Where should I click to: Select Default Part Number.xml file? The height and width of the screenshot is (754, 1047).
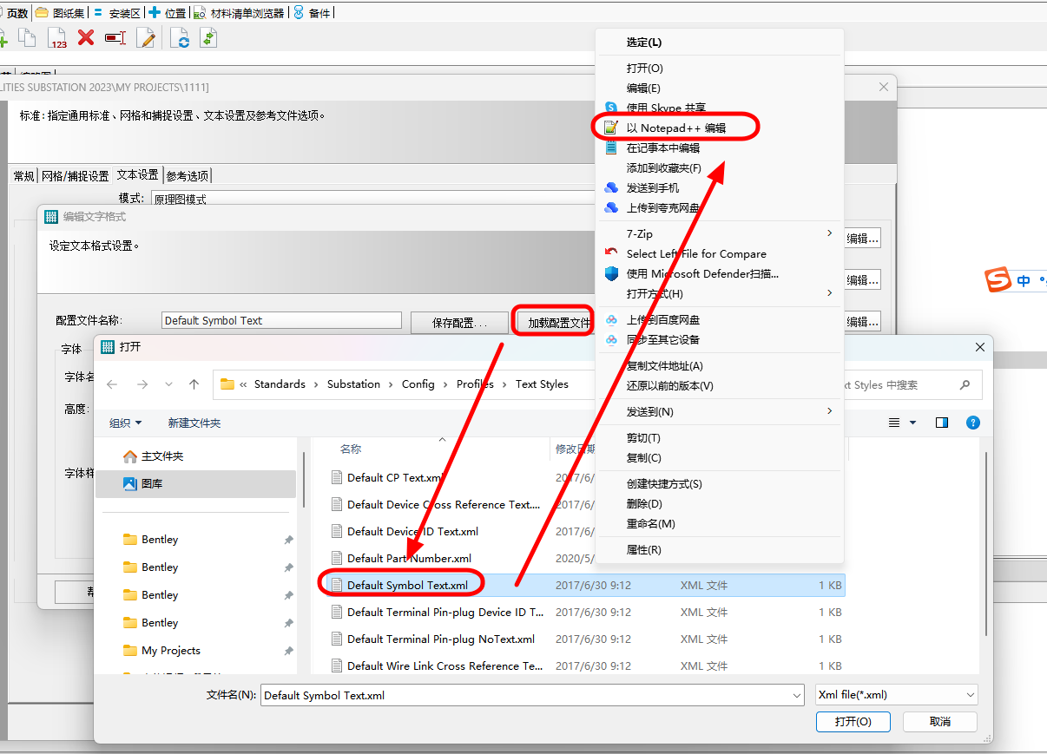[x=409, y=558]
